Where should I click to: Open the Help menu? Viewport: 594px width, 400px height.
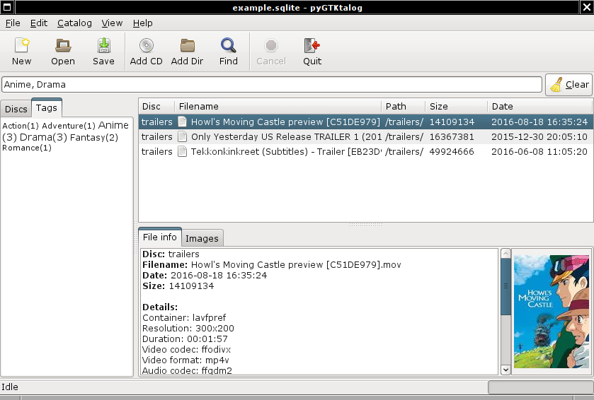click(x=143, y=23)
